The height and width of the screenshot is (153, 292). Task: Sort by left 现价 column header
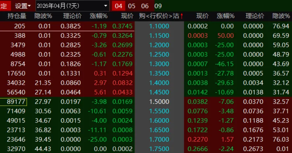127,16
